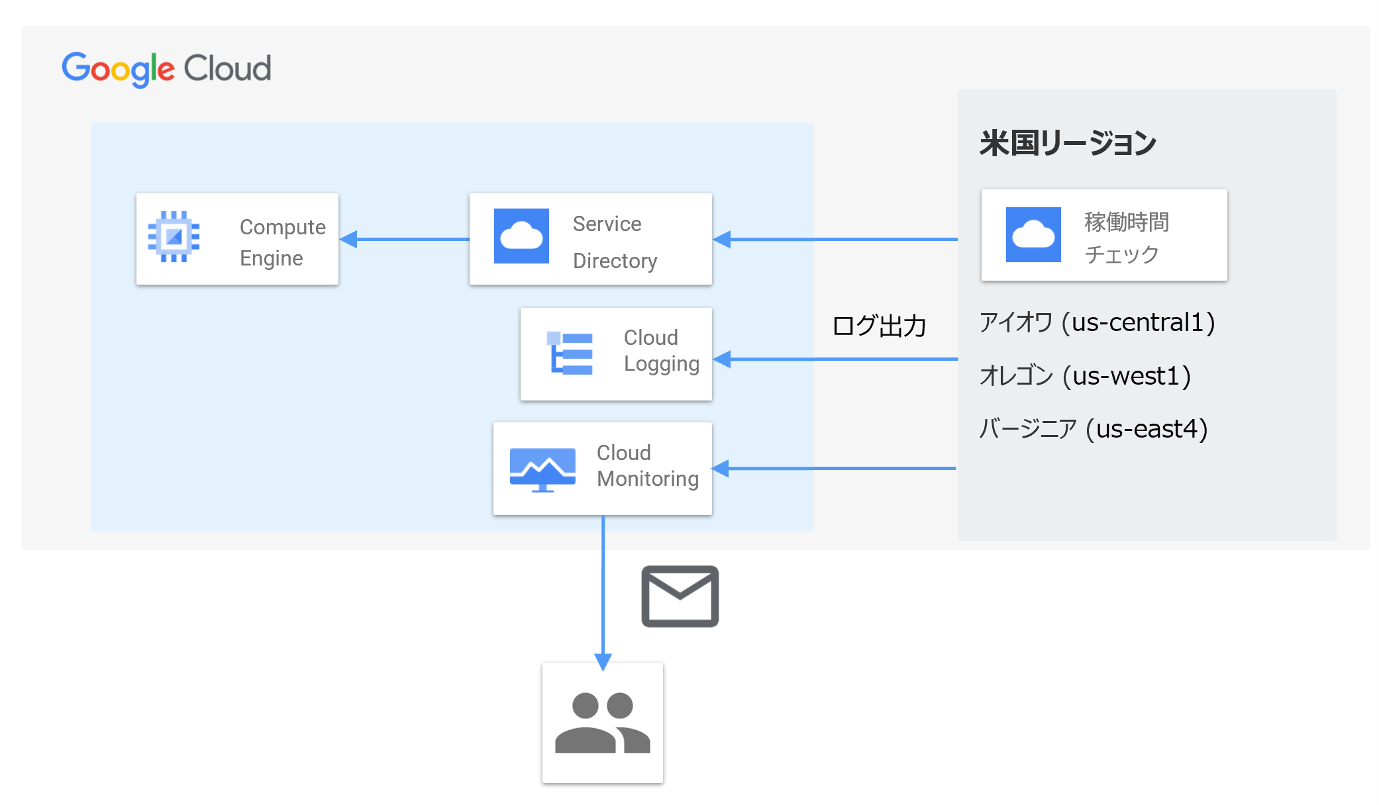Select the Service Directory cloud icon
The width and height of the screenshot is (1379, 805).
coord(521,236)
